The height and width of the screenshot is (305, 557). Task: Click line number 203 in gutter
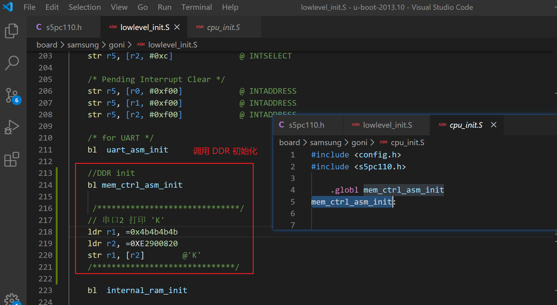pyautogui.click(x=45, y=56)
